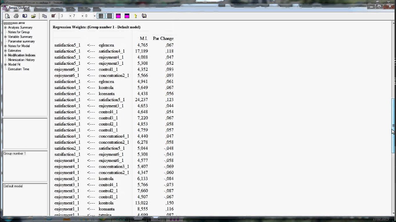Select the Model Fit label
This screenshot has height=222, width=396.
point(14,64)
